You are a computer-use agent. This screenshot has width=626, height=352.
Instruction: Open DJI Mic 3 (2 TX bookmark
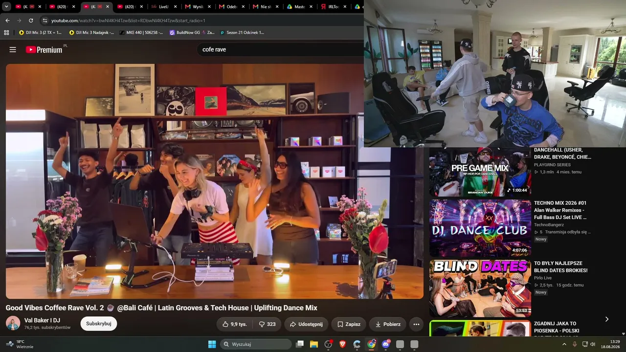40,33
